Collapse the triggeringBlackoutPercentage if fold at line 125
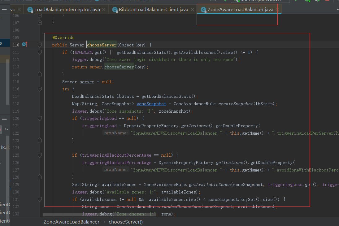Screen dimensions: 339x226 tap(40, 155)
